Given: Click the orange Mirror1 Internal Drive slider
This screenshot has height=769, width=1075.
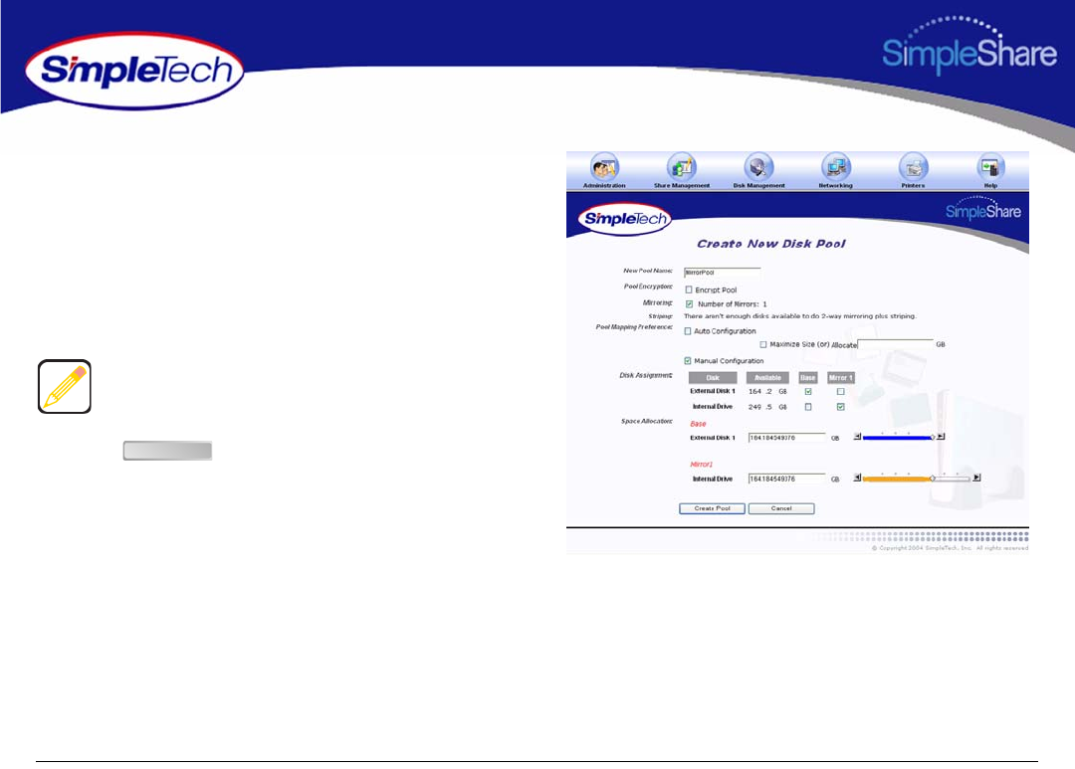Looking at the screenshot, I should pyautogui.click(x=916, y=479).
